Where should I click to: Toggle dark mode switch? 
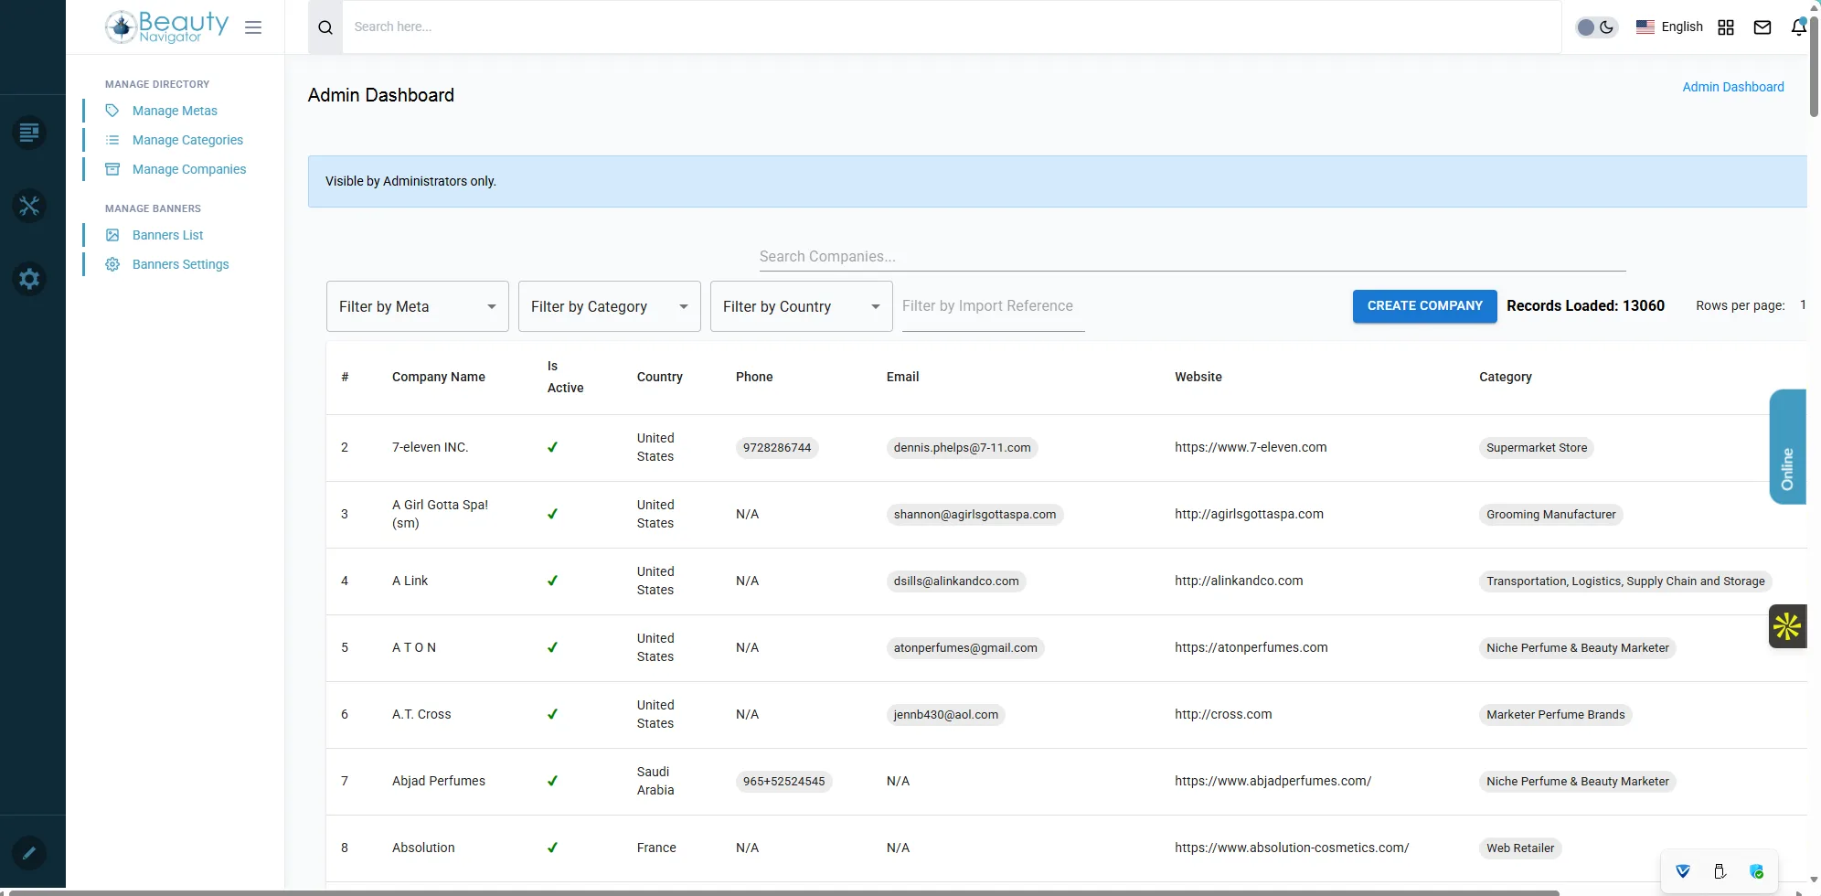1596,27
